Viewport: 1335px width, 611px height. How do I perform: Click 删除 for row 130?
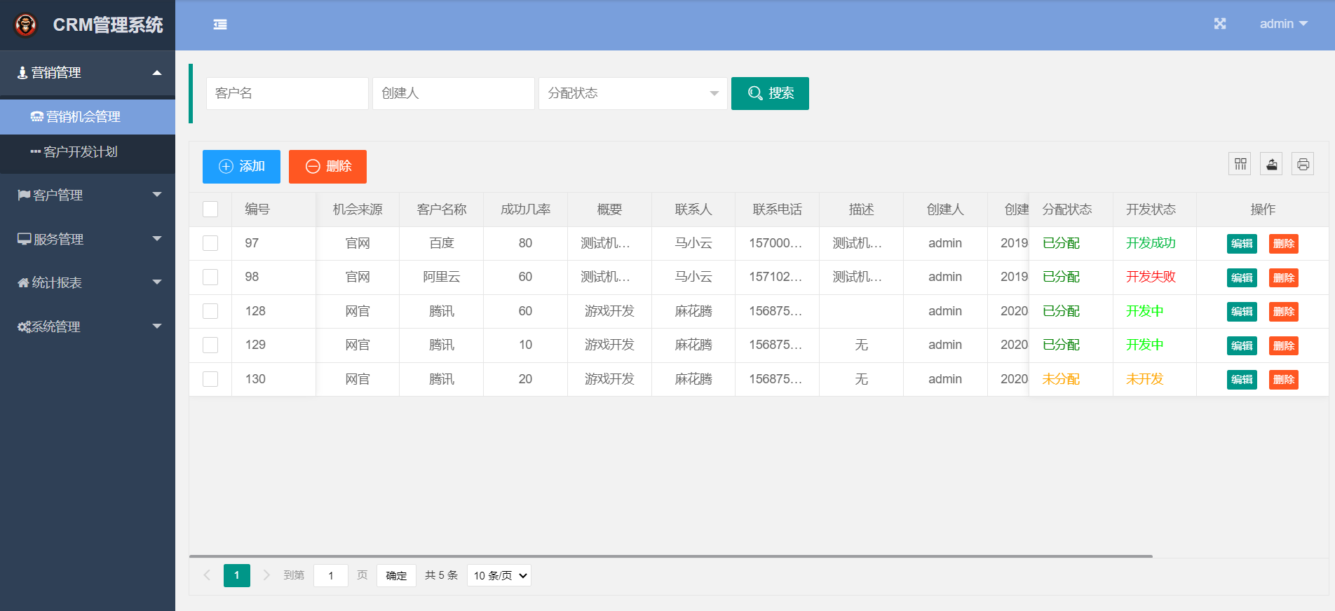(x=1284, y=380)
